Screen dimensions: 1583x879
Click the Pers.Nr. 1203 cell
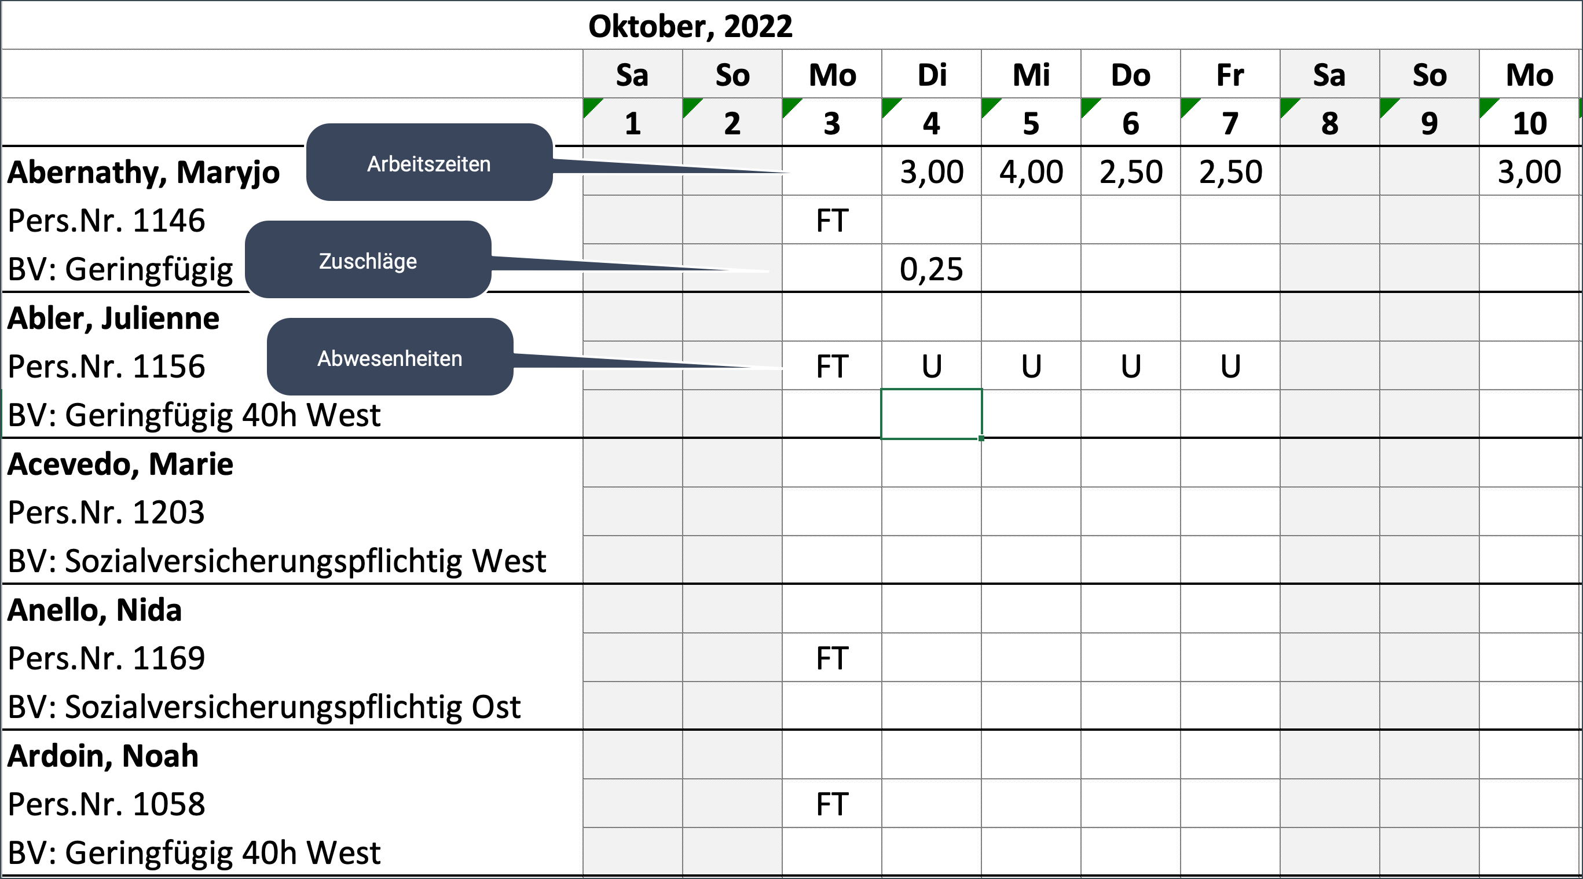click(x=107, y=512)
